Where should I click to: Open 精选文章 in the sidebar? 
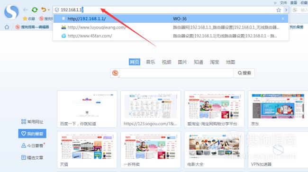tap(32, 157)
